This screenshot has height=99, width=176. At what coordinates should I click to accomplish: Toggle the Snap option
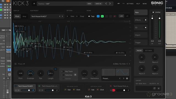(x=77, y=16)
